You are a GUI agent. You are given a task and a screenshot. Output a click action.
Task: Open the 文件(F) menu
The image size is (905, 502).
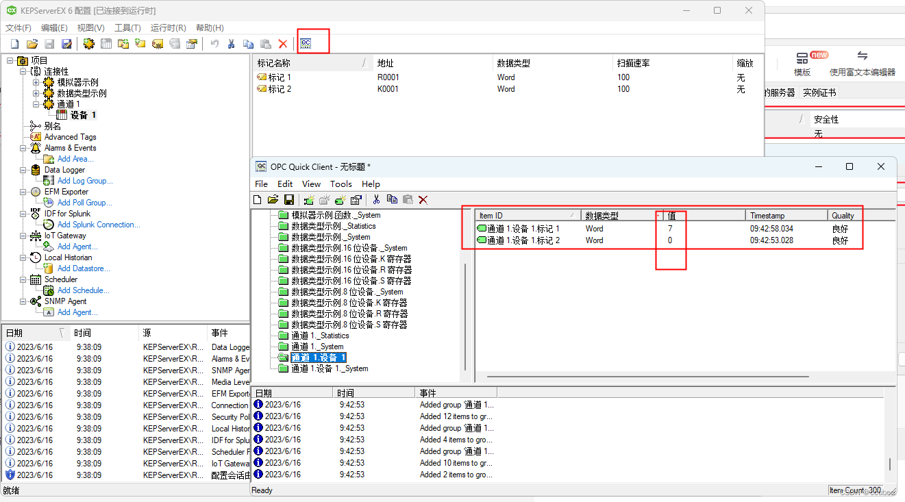[x=18, y=28]
